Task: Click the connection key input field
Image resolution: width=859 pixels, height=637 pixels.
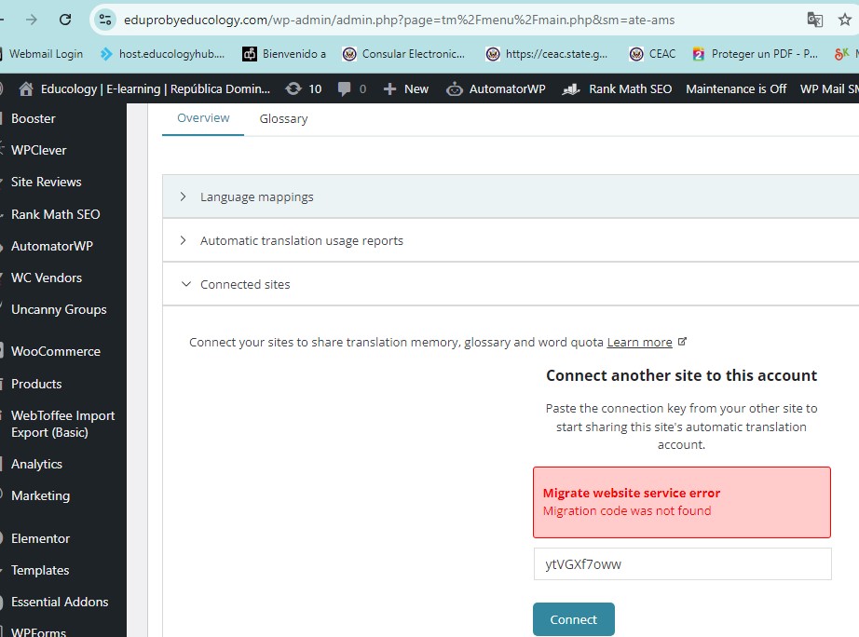Action: (683, 564)
